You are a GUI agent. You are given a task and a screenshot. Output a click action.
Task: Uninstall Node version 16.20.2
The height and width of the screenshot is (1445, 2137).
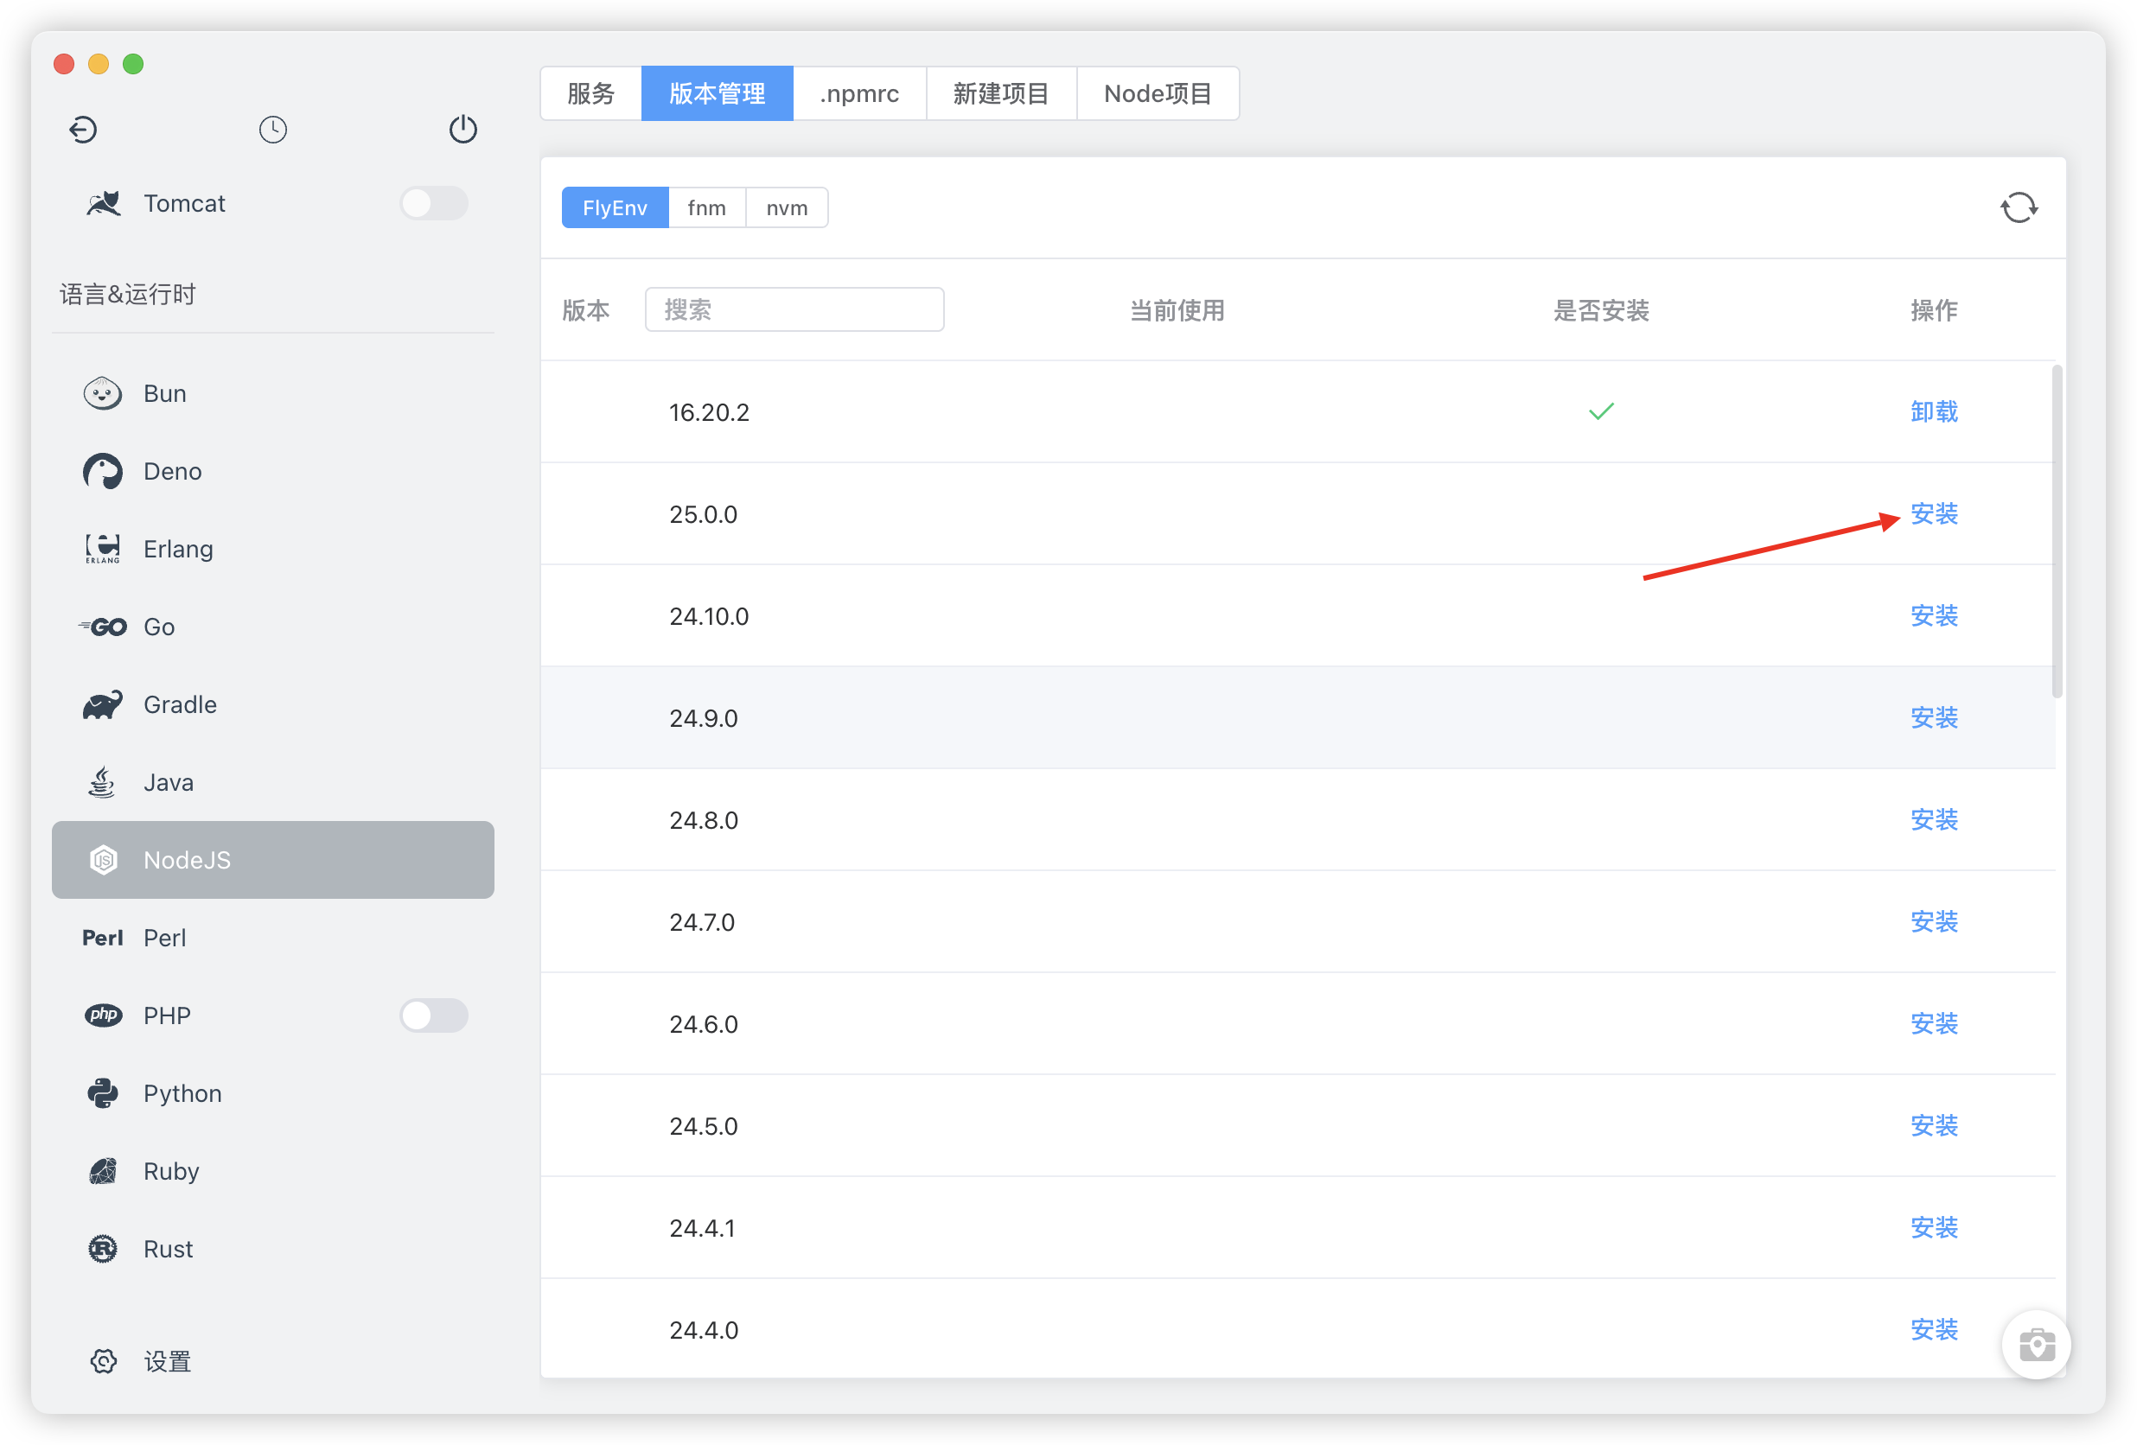pos(1934,411)
